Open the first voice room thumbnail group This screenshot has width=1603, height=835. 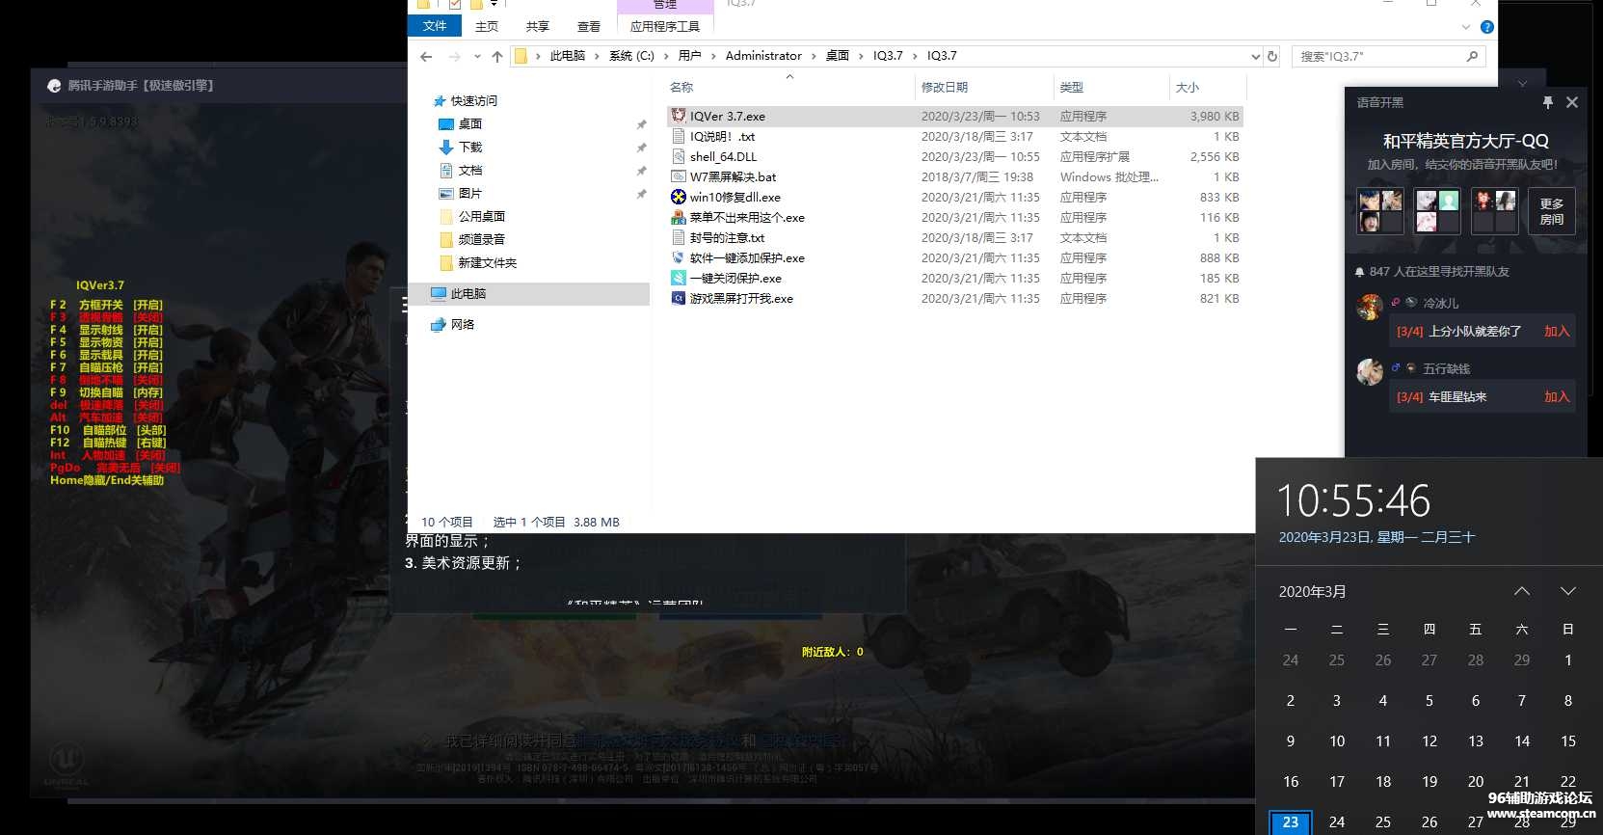[x=1380, y=210]
